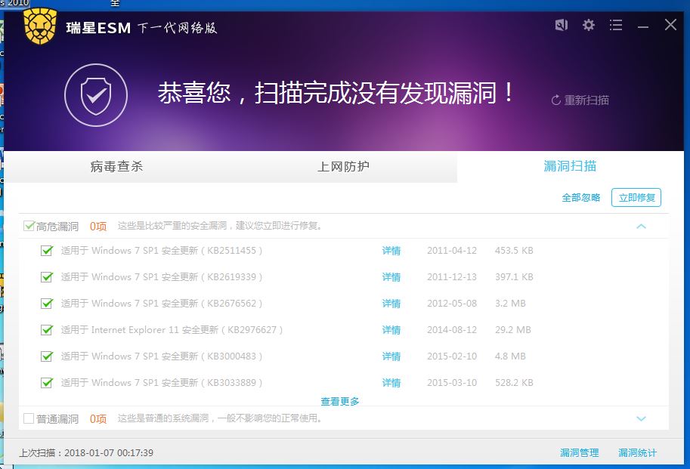The width and height of the screenshot is (690, 469).
Task: Toggle the 高危漏洞 checkbox
Action: pos(29,226)
